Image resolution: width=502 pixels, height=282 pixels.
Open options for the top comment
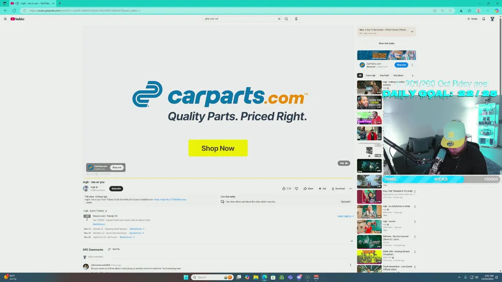pyautogui.click(x=351, y=265)
